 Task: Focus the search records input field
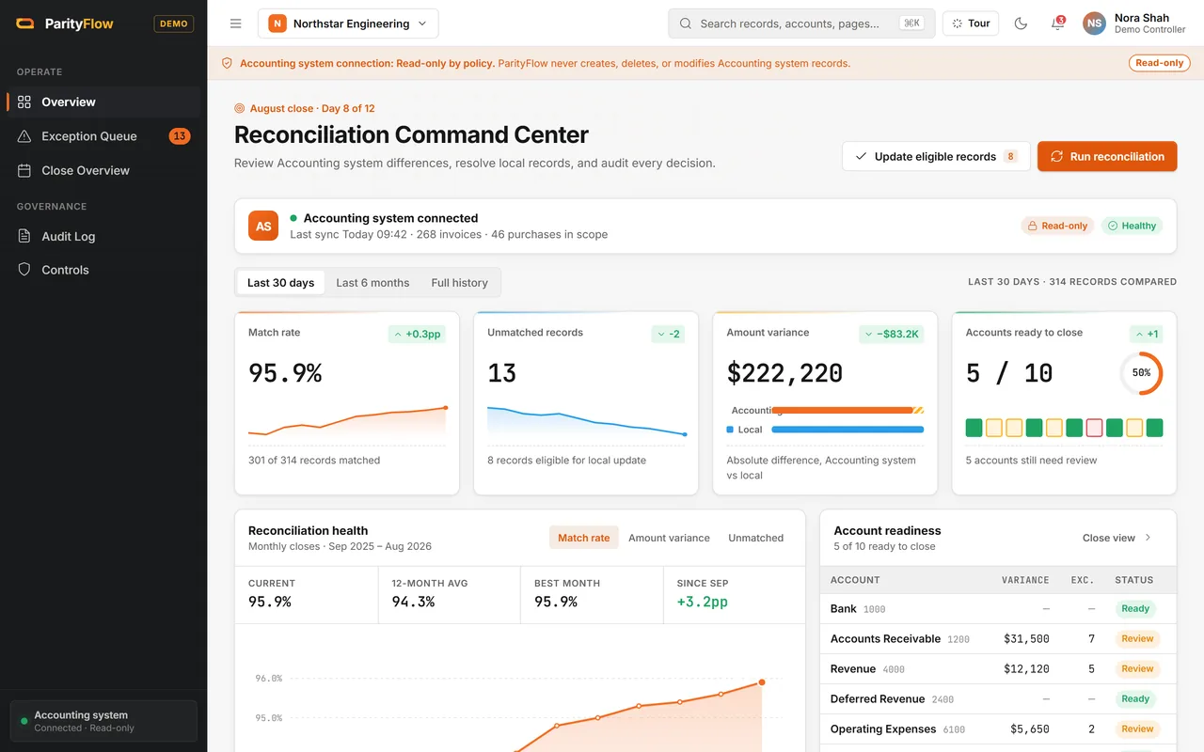[801, 23]
